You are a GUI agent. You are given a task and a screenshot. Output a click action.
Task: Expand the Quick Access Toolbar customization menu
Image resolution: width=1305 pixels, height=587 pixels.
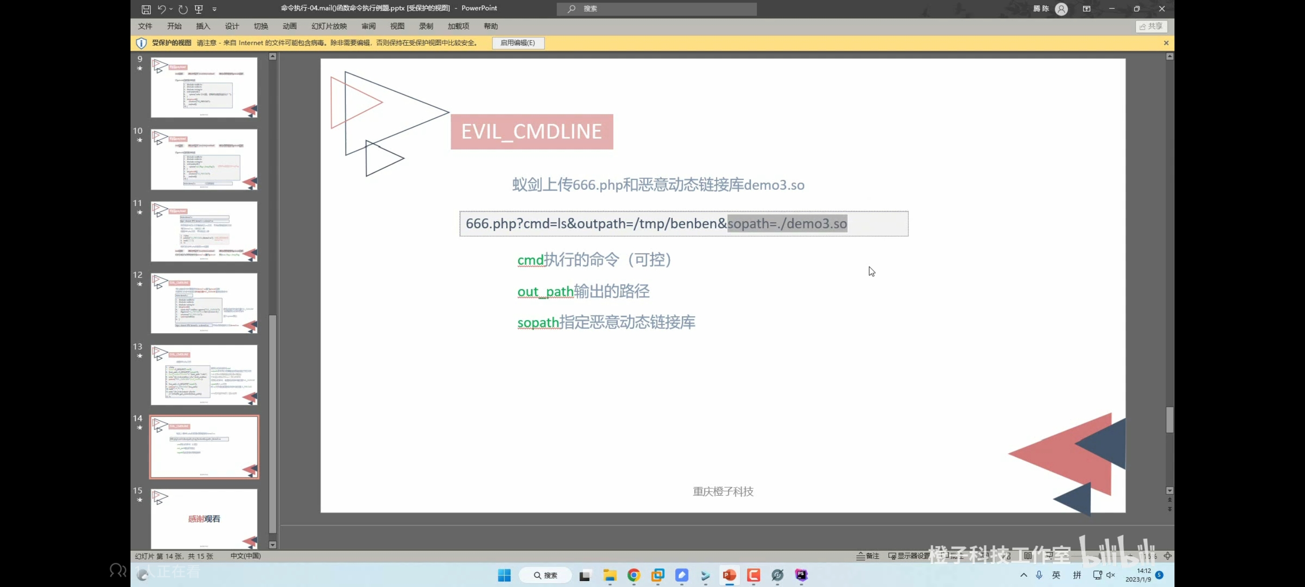click(214, 8)
